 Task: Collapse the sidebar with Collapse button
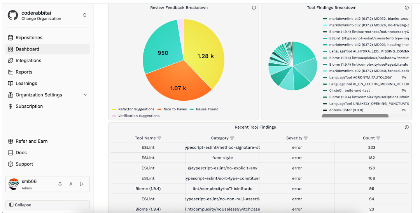pyautogui.click(x=47, y=205)
